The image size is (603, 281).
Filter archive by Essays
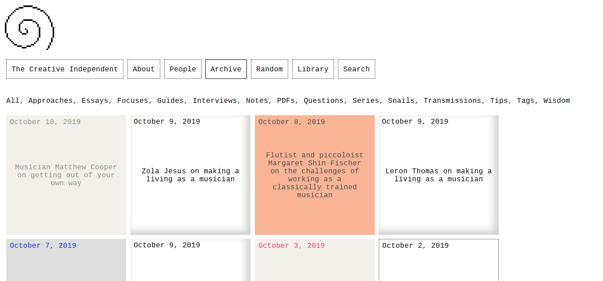pyautogui.click(x=95, y=101)
